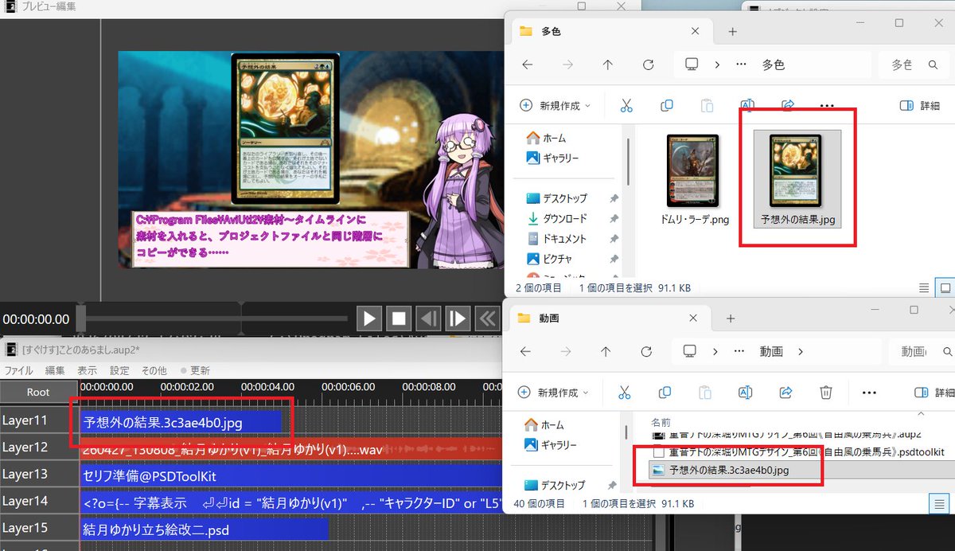Open the ファイル menu in timeline window

(x=19, y=370)
